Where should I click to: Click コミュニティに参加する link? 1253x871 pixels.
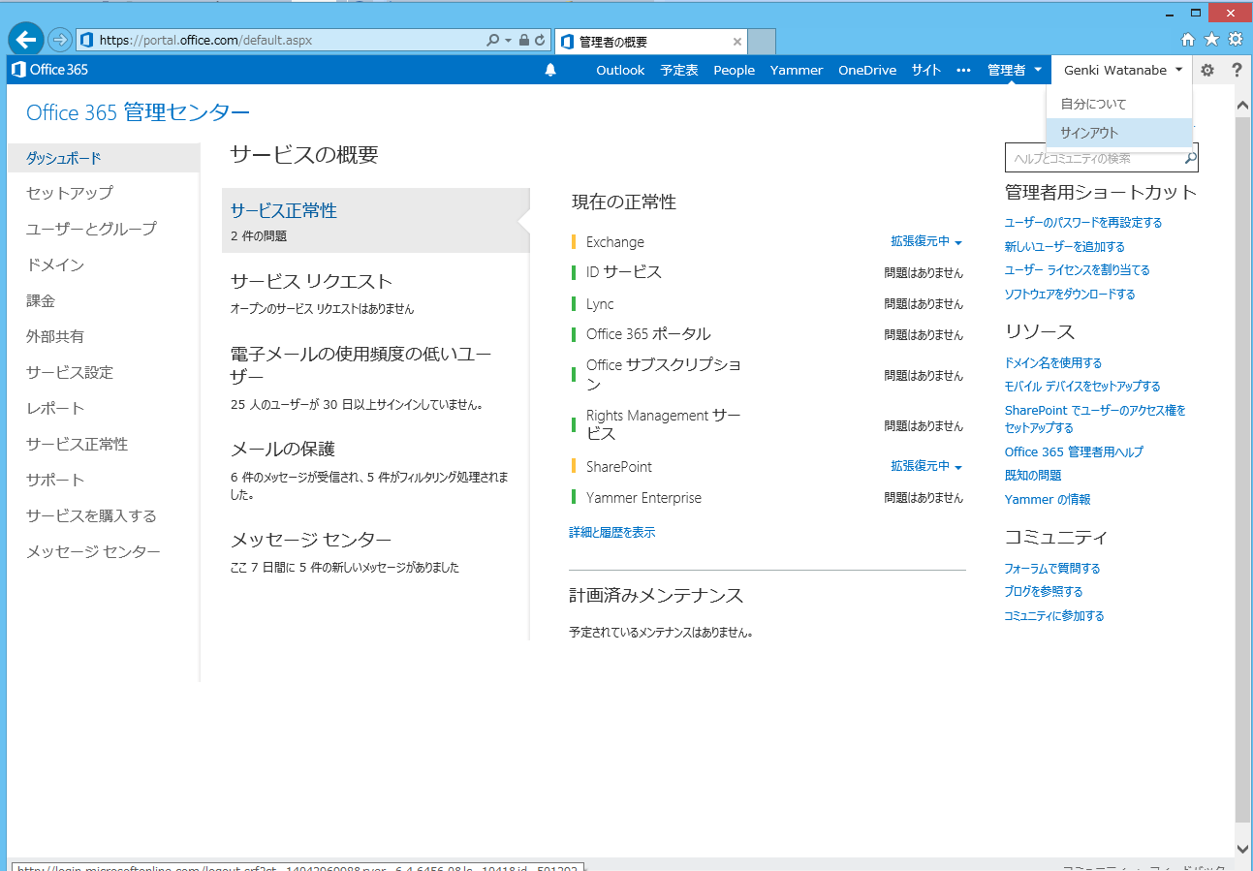click(x=1054, y=615)
